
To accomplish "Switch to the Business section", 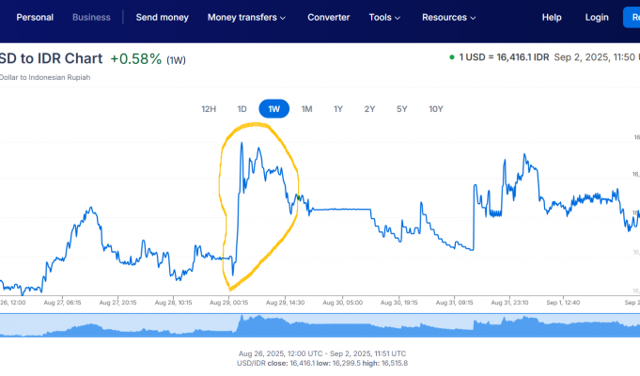I will 91,17.
